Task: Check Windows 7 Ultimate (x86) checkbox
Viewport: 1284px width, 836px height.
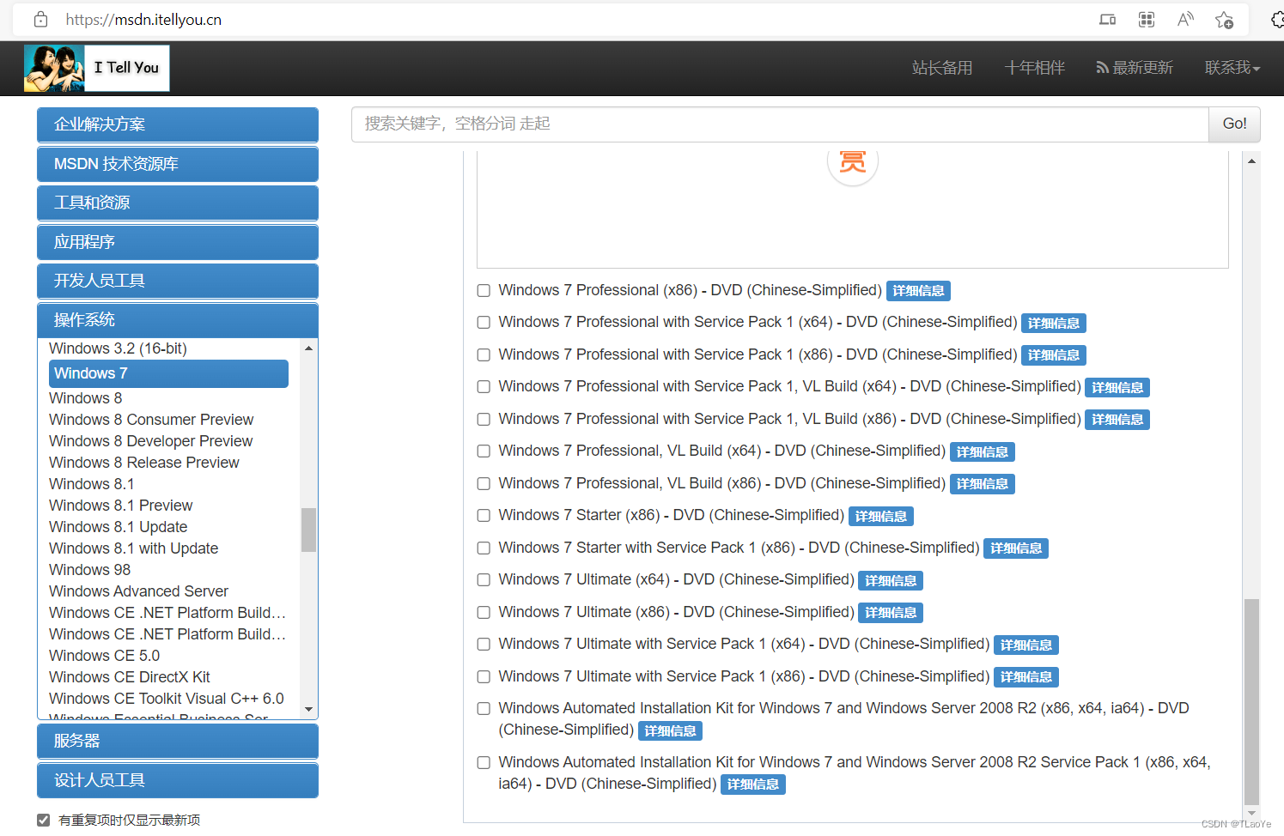Action: point(484,613)
